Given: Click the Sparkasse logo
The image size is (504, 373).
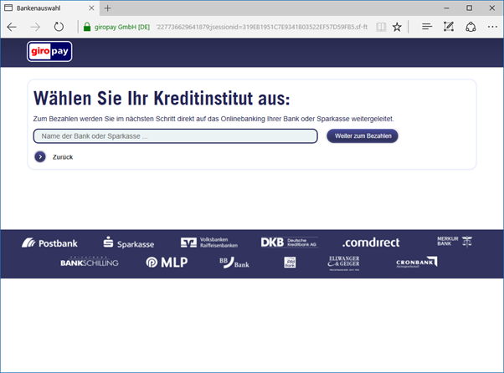Looking at the screenshot, I should tap(129, 243).
